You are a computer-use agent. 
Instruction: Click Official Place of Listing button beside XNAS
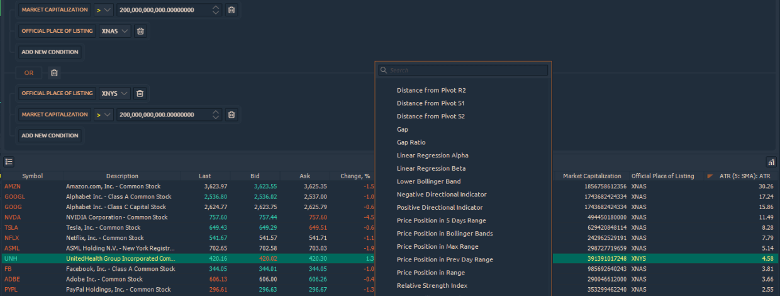pos(57,31)
